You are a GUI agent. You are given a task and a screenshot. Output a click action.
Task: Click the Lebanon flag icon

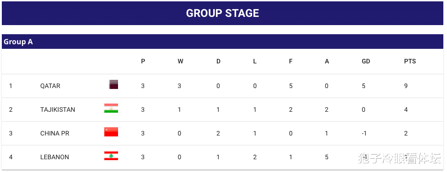(x=111, y=156)
